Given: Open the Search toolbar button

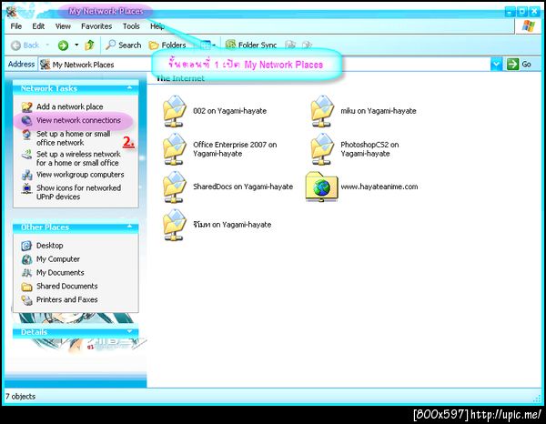Looking at the screenshot, I should [123, 45].
